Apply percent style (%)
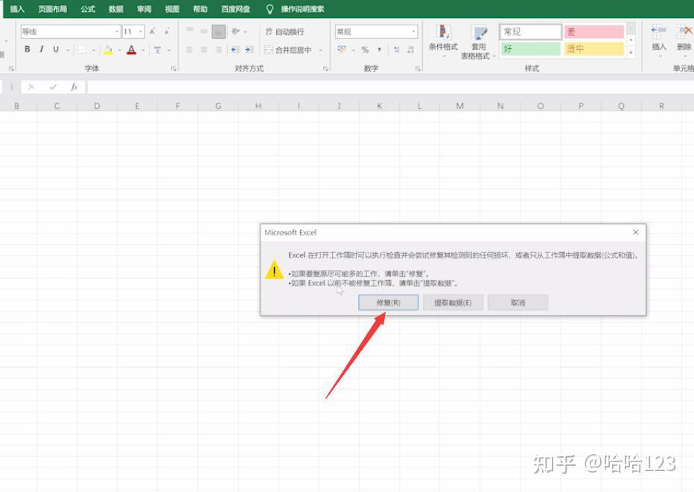Viewport: 694px width, 492px height. [x=365, y=50]
